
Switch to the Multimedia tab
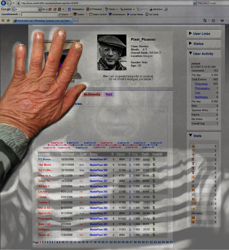click(92, 94)
